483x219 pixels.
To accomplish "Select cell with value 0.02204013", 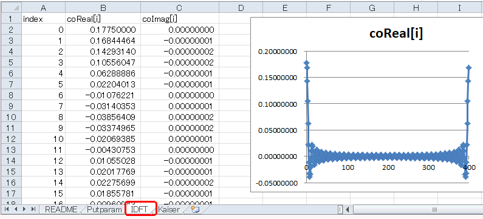I will [x=103, y=84].
